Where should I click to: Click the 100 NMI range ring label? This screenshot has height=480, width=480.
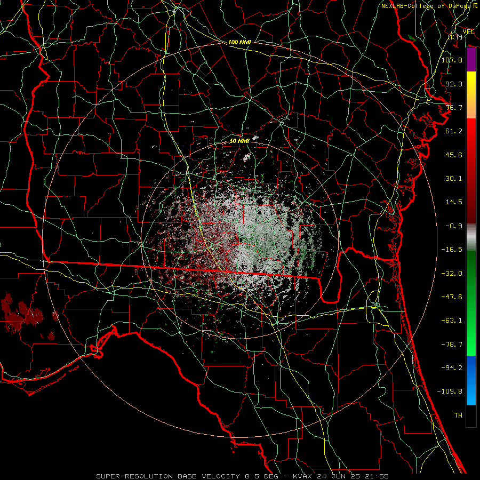pyautogui.click(x=239, y=42)
